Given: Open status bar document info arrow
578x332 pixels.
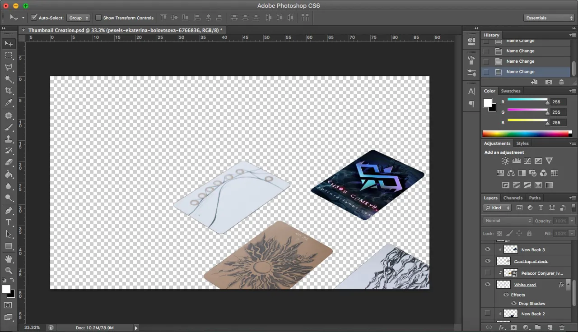Looking at the screenshot, I should (x=136, y=328).
